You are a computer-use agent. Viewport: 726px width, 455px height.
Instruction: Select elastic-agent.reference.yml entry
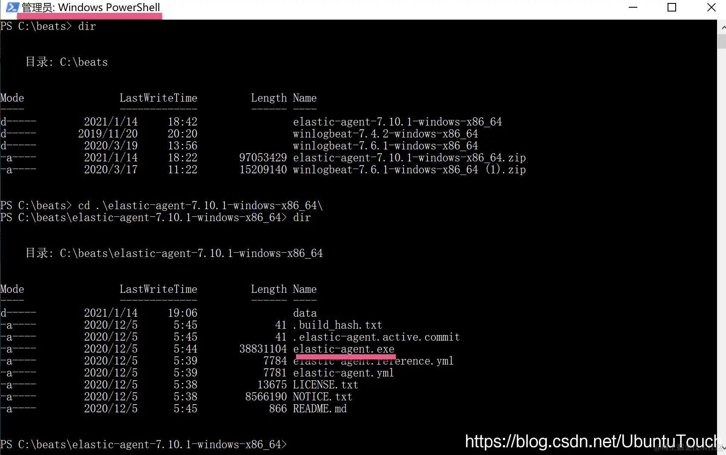pyautogui.click(x=373, y=361)
